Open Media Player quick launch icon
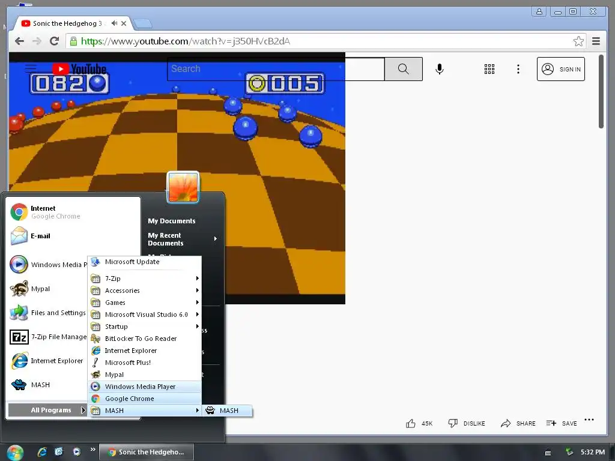Viewport: 615px width, 461px height. pos(76,452)
